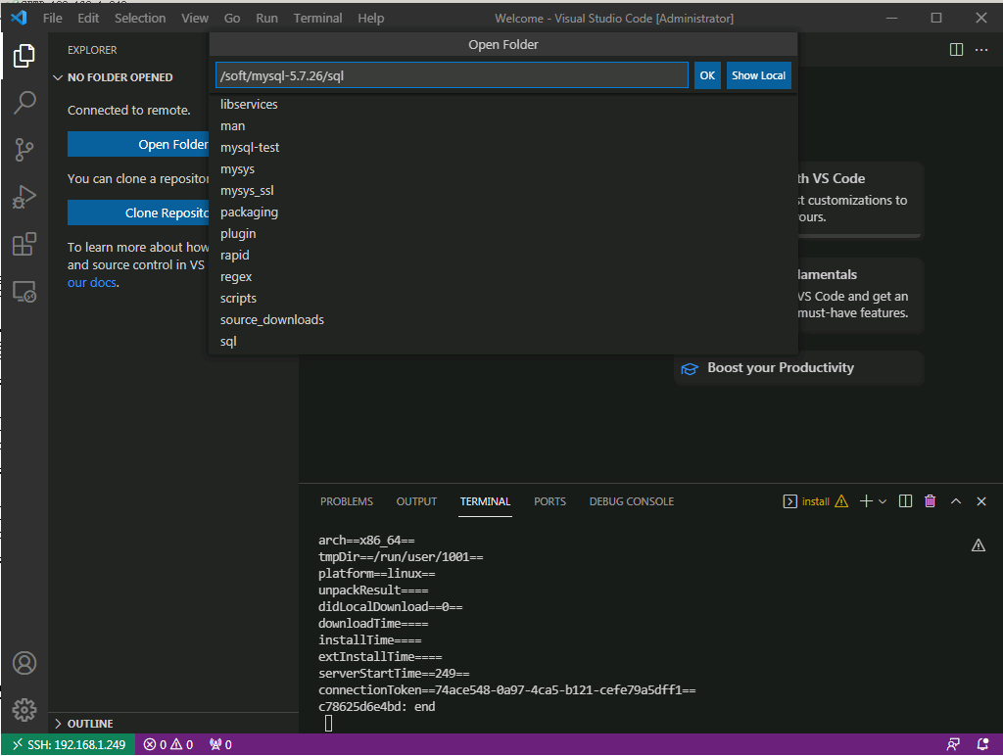1003x756 pixels.
Task: Open errors and warnings status item
Action: 168,744
